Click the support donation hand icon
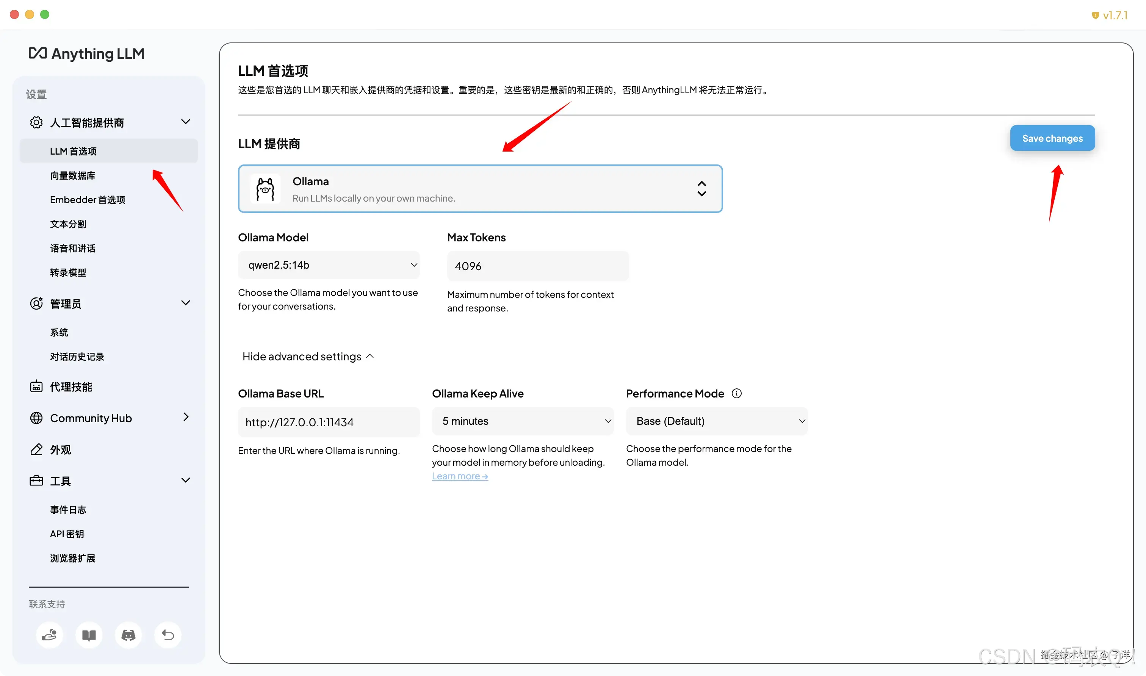Screen dimensions: 1146x676 50,635
